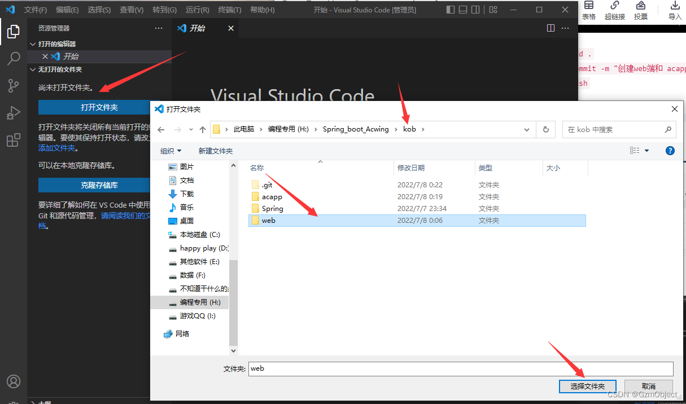Viewport: 686px width, 404px height.
Task: Click the help icon in file dialog
Action: coord(670,151)
